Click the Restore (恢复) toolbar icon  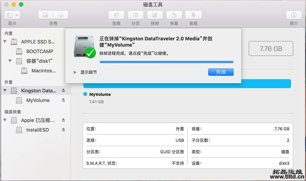(x=174, y=15)
